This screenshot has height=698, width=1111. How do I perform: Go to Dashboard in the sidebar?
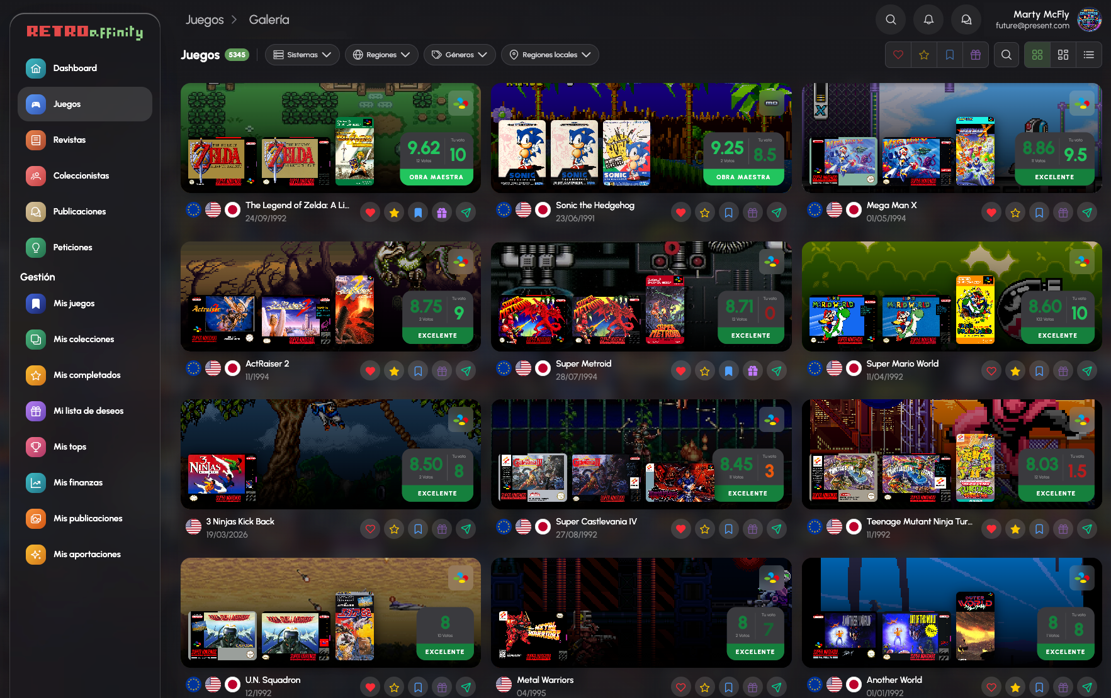point(85,68)
